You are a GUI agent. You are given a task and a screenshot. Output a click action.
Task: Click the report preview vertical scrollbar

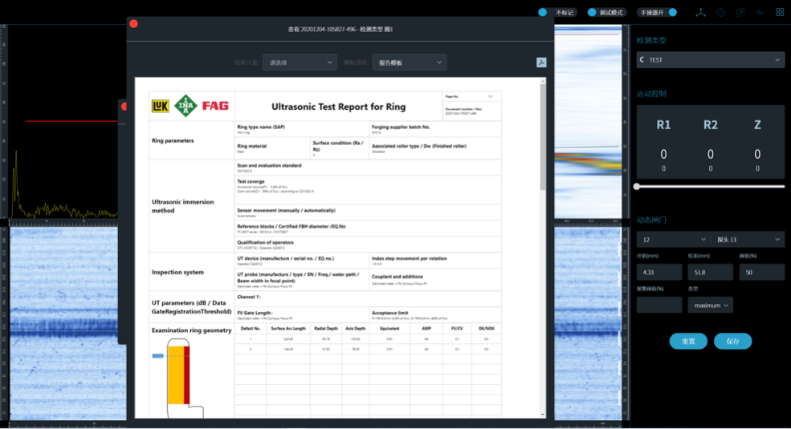[x=543, y=137]
